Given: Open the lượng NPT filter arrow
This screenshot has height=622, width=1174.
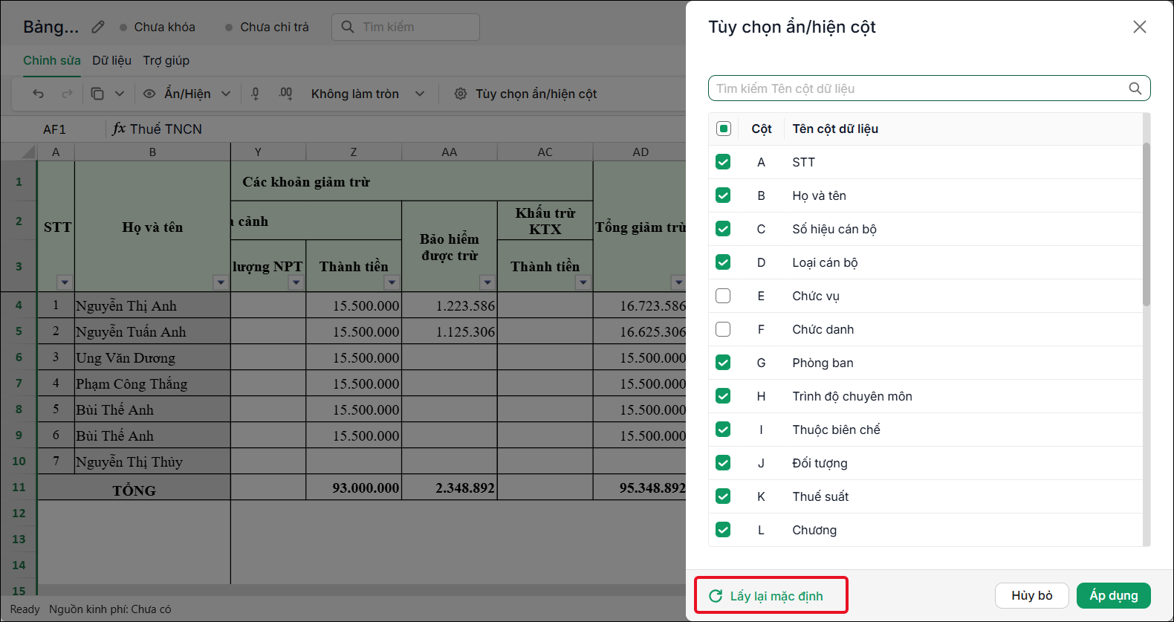Looking at the screenshot, I should coord(296,282).
